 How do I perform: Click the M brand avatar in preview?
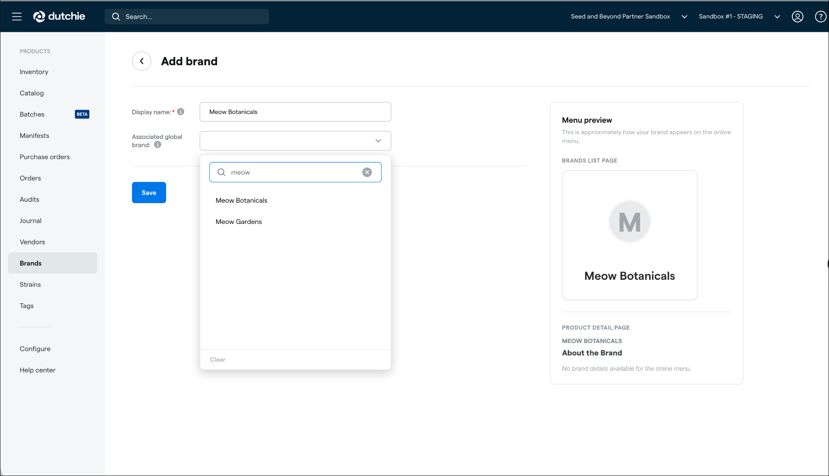pyautogui.click(x=629, y=222)
